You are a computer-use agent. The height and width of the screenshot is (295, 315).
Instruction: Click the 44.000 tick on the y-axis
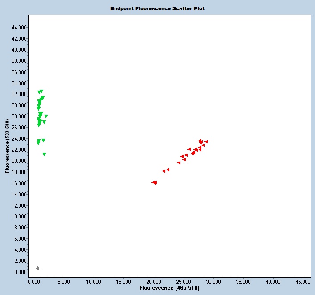click(20, 28)
